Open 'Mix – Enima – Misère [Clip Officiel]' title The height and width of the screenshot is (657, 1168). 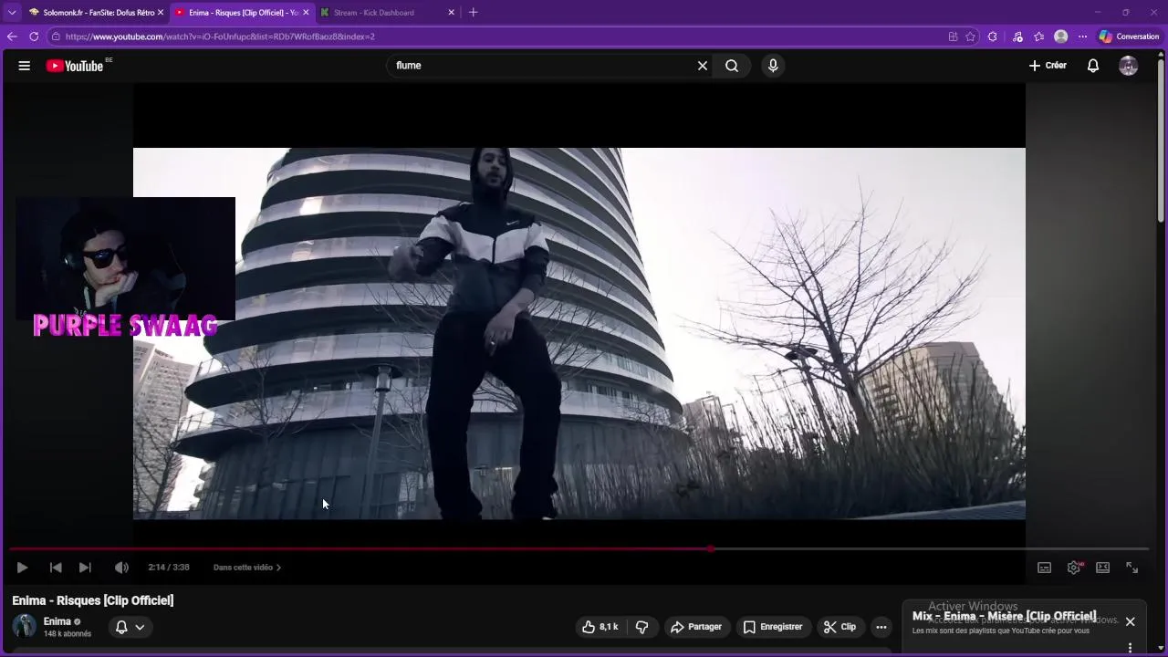click(1004, 616)
